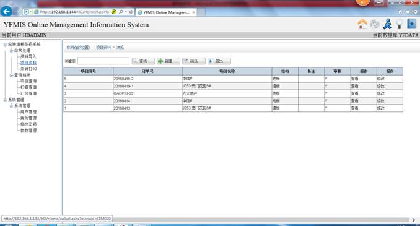The width and height of the screenshot is (420, 226).
Task: Collapse the 日常处理 tree node
Action: click(x=11, y=51)
